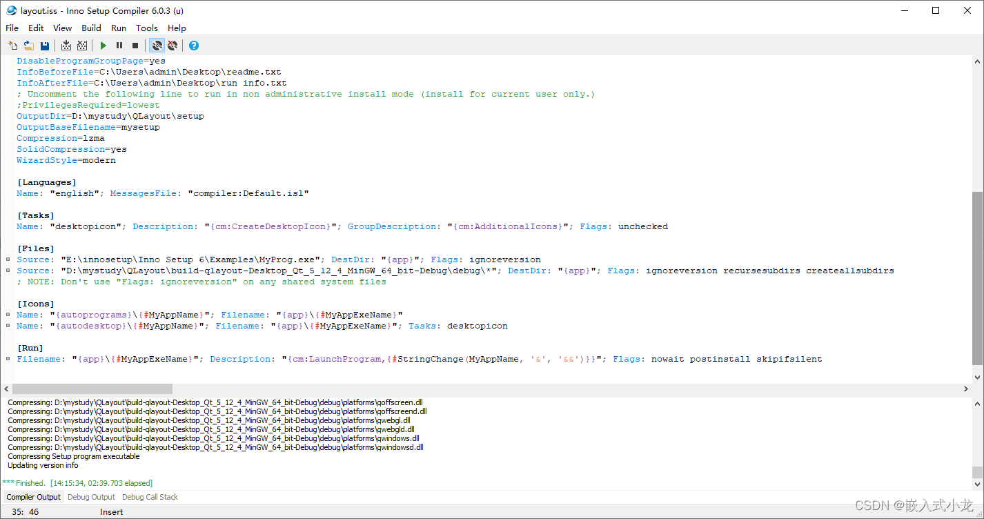984x519 pixels.
Task: Compile the script with the Compile icon
Action: pos(66,46)
